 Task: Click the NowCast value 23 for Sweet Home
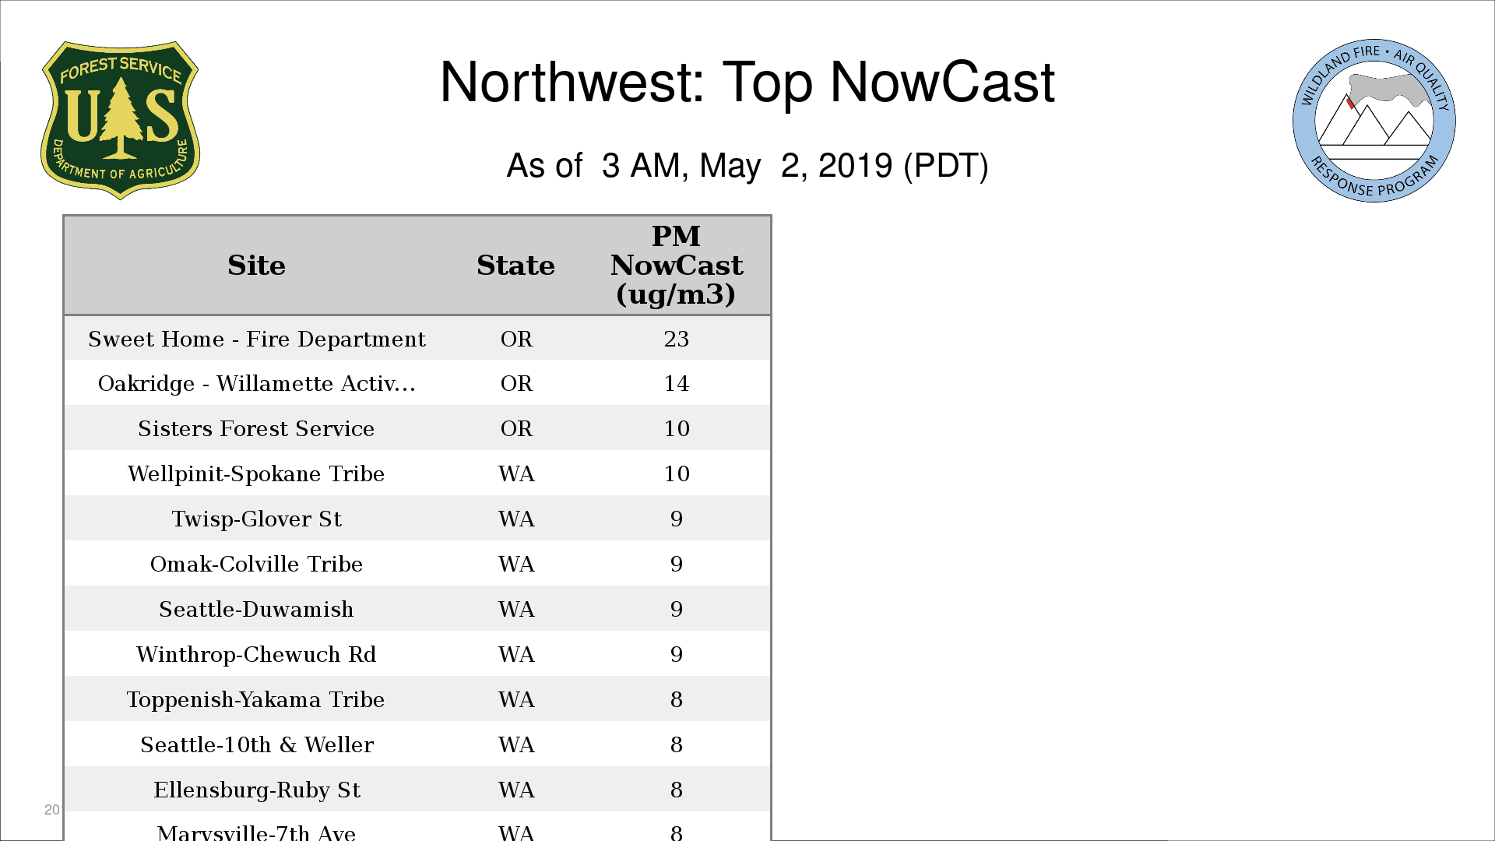tap(676, 339)
